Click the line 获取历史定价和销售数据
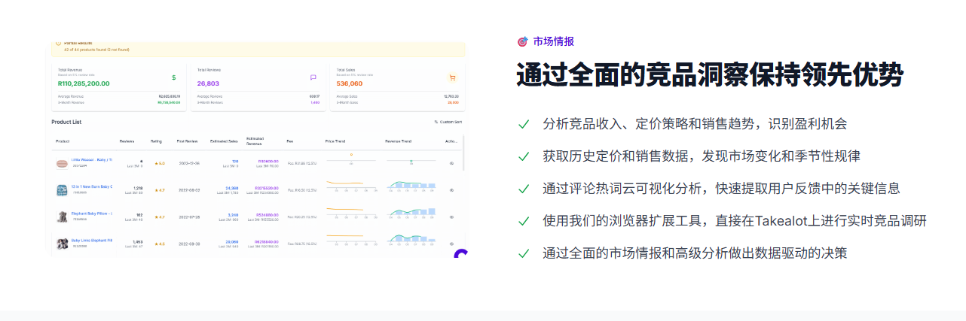The image size is (966, 321). click(701, 156)
